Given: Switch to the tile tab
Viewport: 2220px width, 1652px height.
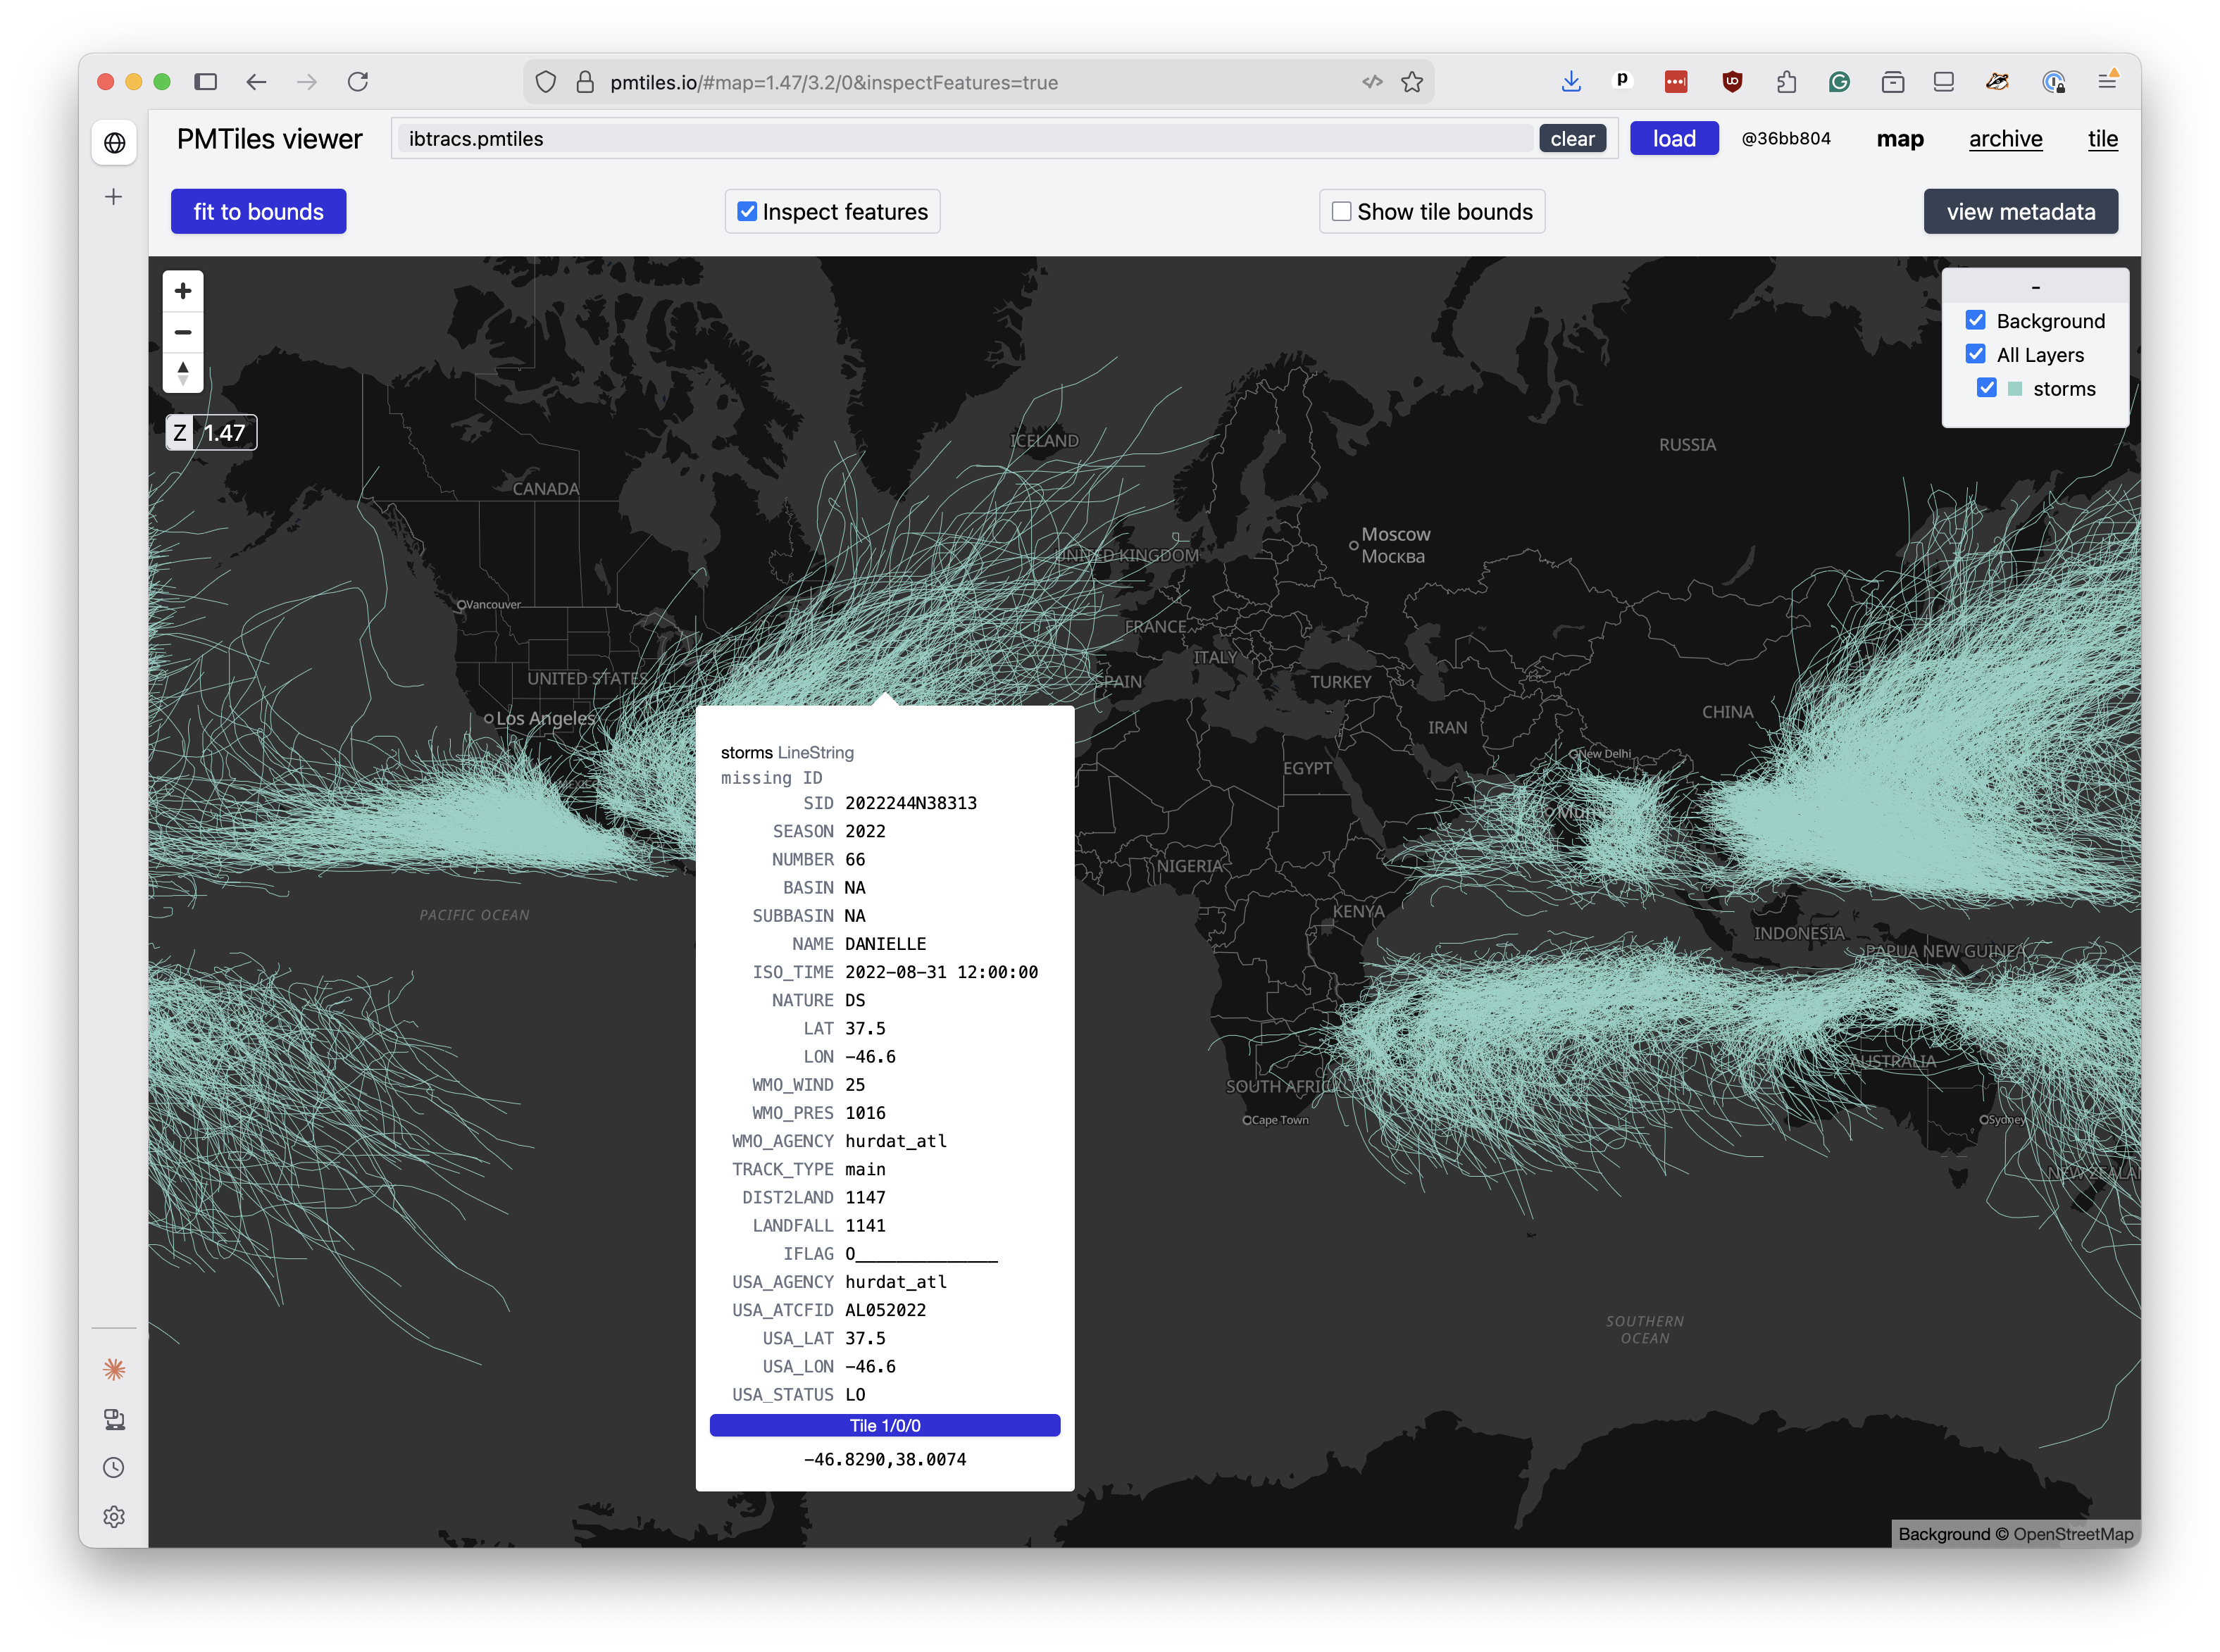Looking at the screenshot, I should pyautogui.click(x=2102, y=139).
